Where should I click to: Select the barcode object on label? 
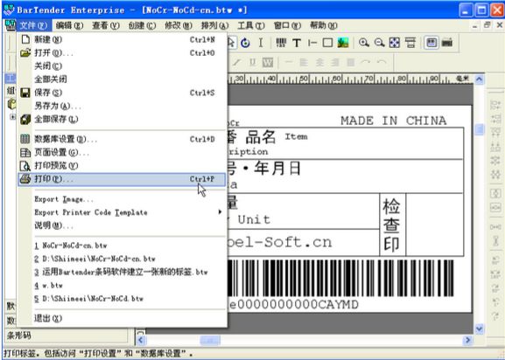(340, 279)
